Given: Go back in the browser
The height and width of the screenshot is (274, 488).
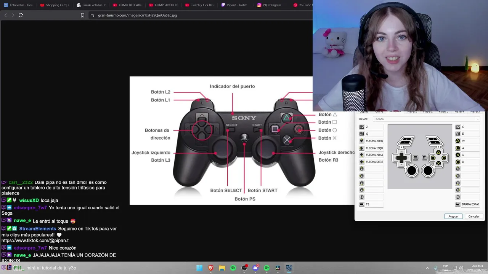Looking at the screenshot, I should pyautogui.click(x=5, y=15).
